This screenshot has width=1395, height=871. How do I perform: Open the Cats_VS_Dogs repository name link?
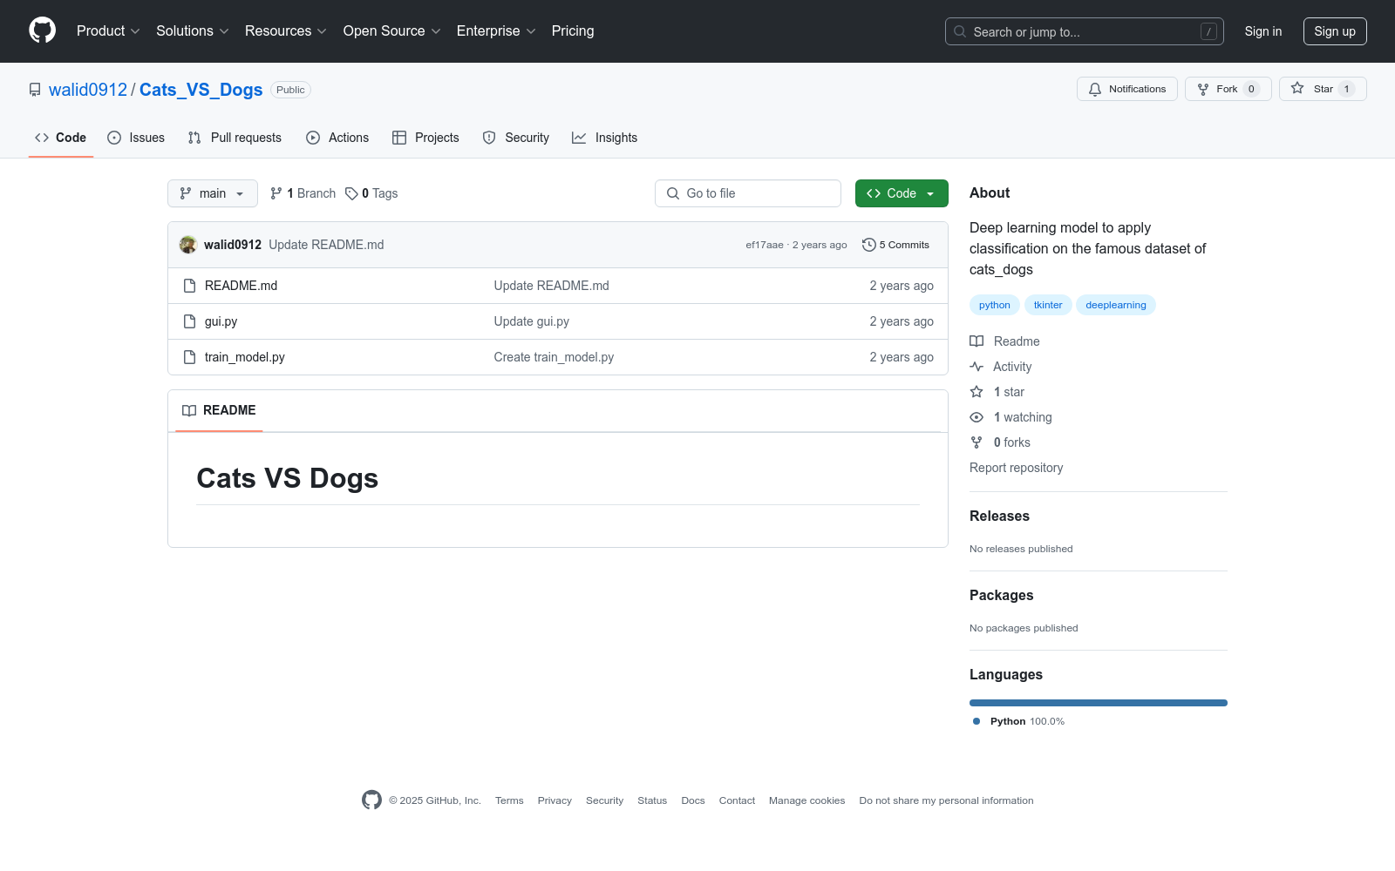tap(201, 90)
